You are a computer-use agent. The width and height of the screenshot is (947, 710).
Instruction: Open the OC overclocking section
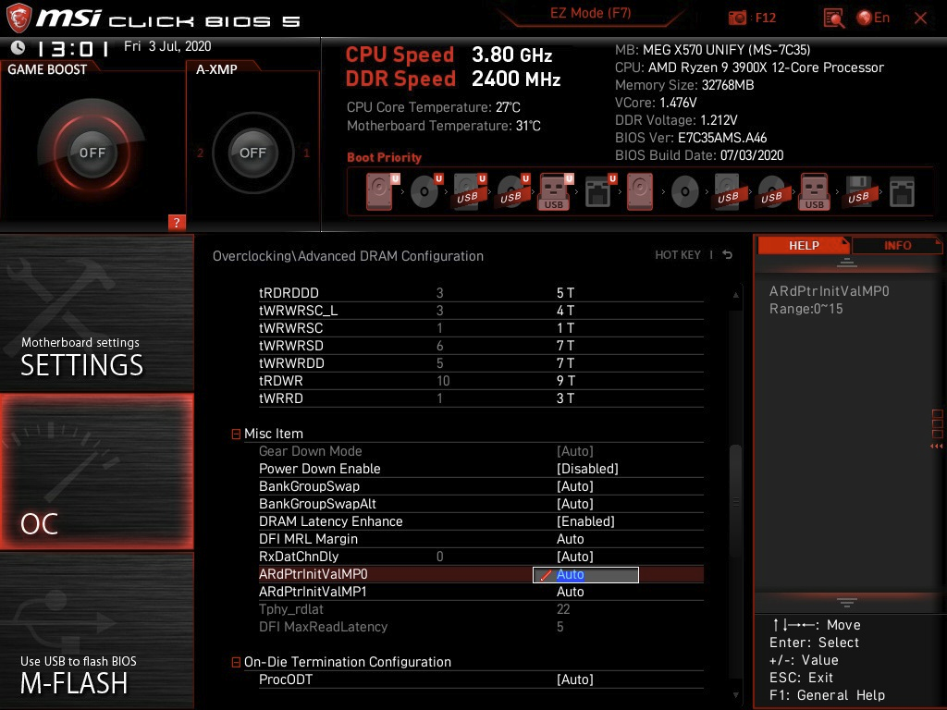(96, 471)
